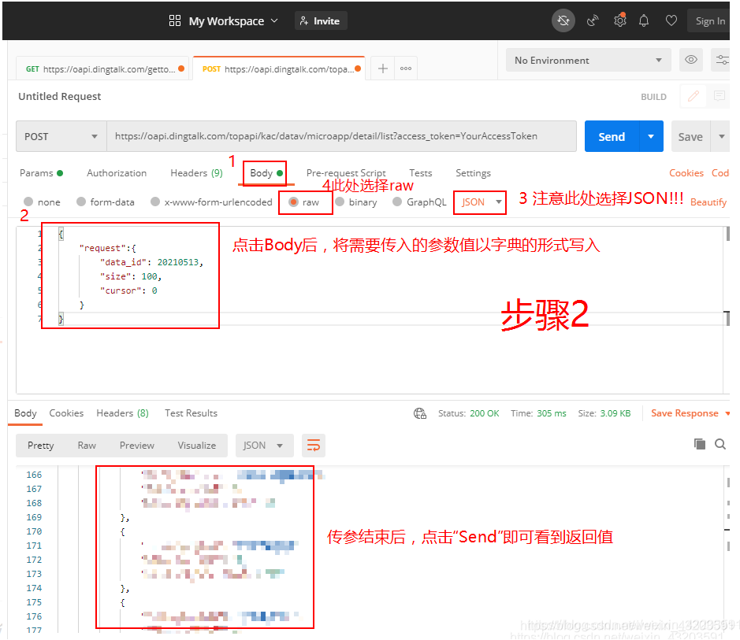Screen dimensions: 740x640
Task: Search the response with magnifier icon
Action: coord(720,444)
